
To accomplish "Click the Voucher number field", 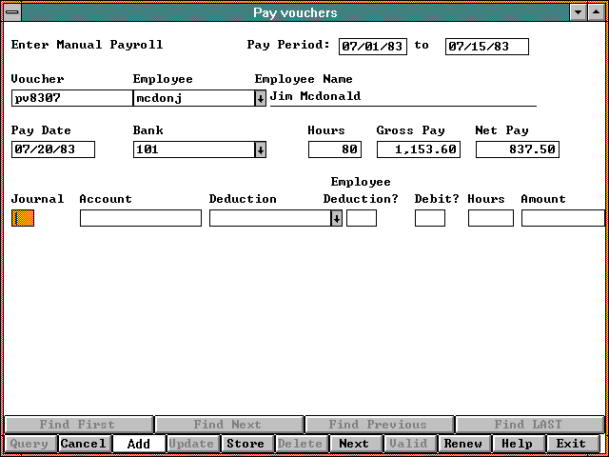I will click(x=71, y=98).
